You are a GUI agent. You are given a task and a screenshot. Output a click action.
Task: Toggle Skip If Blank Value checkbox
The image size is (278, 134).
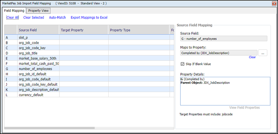click(x=182, y=64)
